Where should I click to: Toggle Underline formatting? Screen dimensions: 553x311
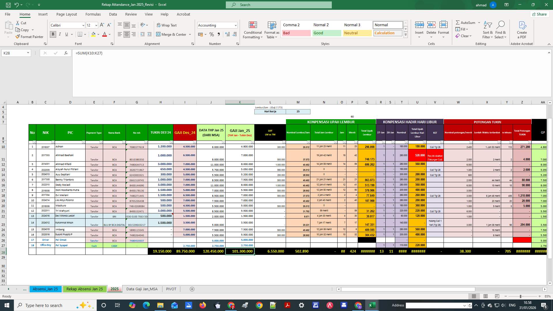66,34
